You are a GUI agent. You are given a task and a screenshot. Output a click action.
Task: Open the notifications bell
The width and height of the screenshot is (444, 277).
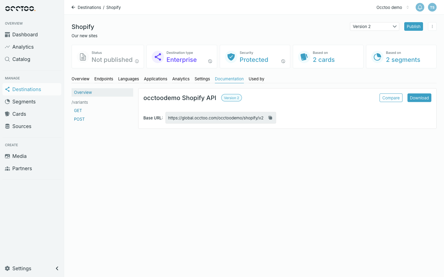click(x=420, y=7)
